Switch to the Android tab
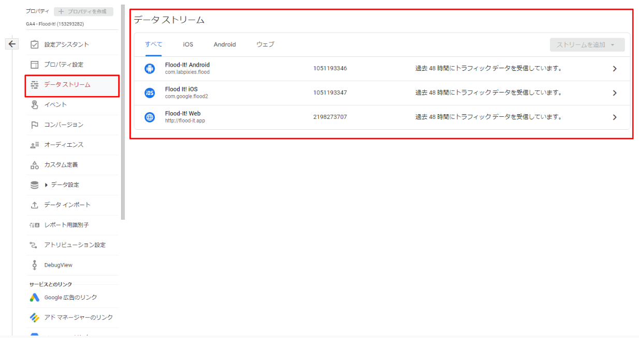 point(225,44)
